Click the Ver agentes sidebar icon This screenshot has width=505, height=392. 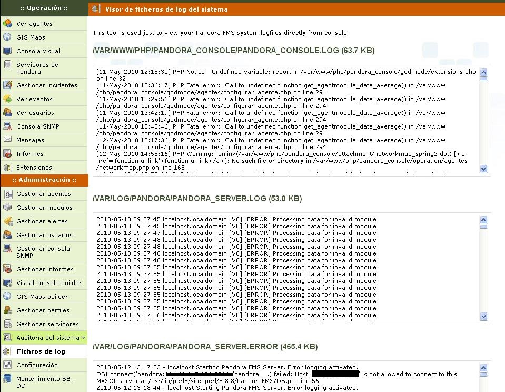7,24
